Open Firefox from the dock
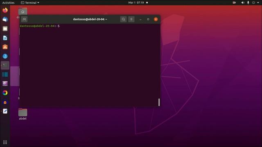Image resolution: width=262 pixels, height=147 pixels. point(5,10)
